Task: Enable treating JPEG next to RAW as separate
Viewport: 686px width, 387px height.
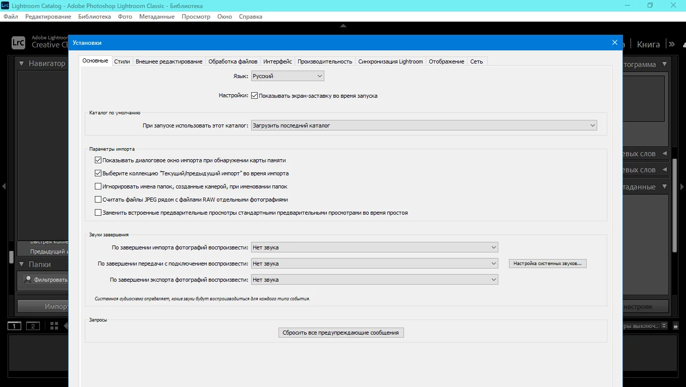Action: tap(98, 200)
